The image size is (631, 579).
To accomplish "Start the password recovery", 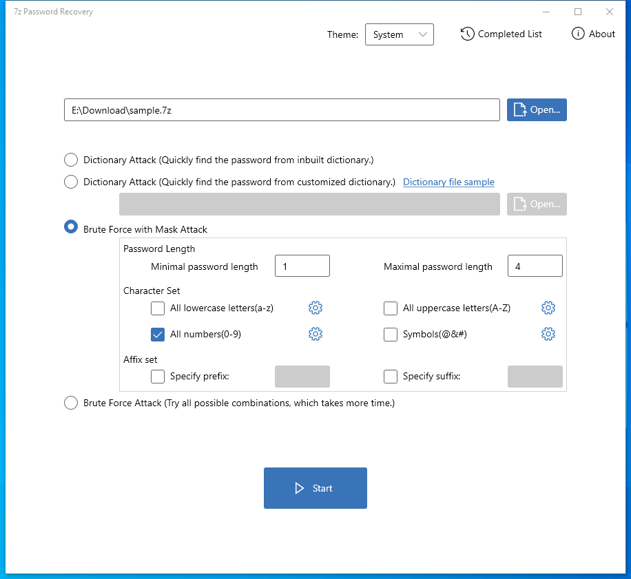I will (315, 488).
